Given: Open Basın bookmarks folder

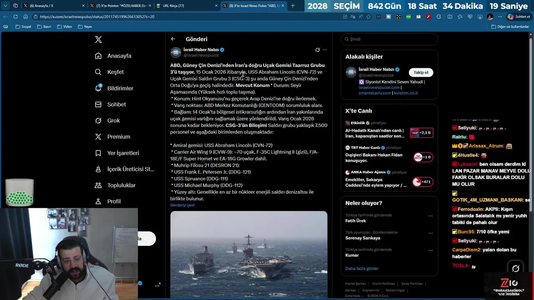Looking at the screenshot, I should pos(44,27).
